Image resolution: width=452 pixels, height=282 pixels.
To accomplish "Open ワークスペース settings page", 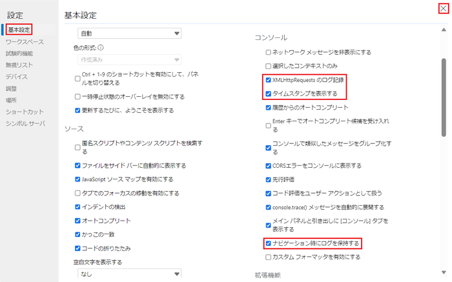I will click(x=25, y=42).
